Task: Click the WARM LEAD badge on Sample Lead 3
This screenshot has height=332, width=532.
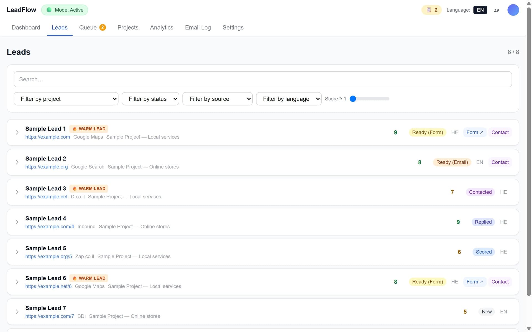Action: tap(89, 188)
